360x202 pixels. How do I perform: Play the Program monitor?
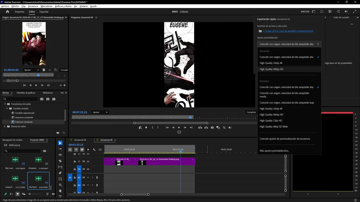(179, 128)
